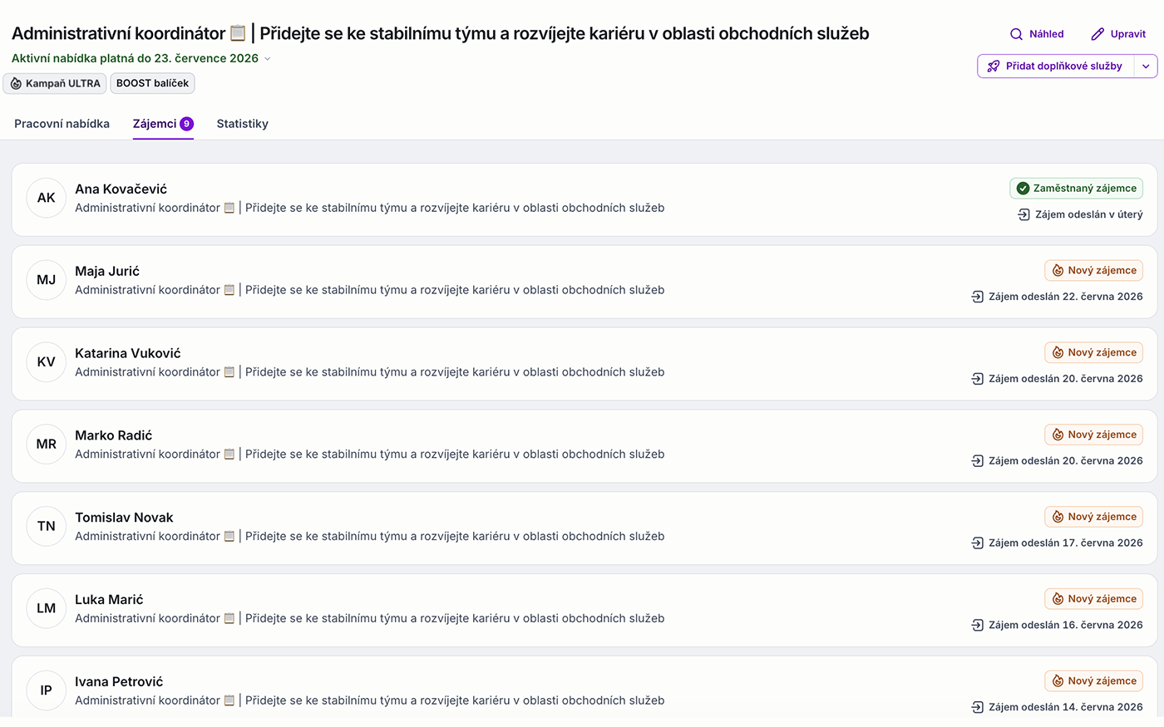Click the pencil icon next to Upravit
Image resolution: width=1164 pixels, height=727 pixels.
click(1097, 34)
